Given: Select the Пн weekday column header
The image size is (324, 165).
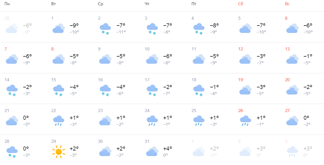Looking at the screenshot, I should pos(7,4).
